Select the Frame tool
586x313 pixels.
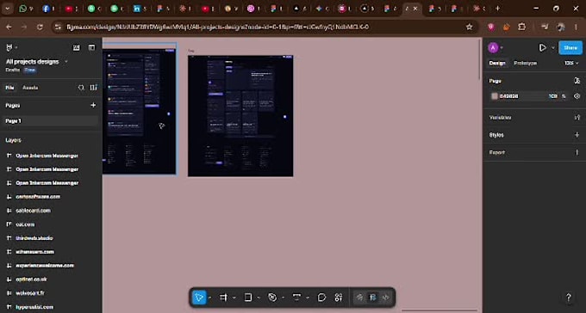pos(223,298)
